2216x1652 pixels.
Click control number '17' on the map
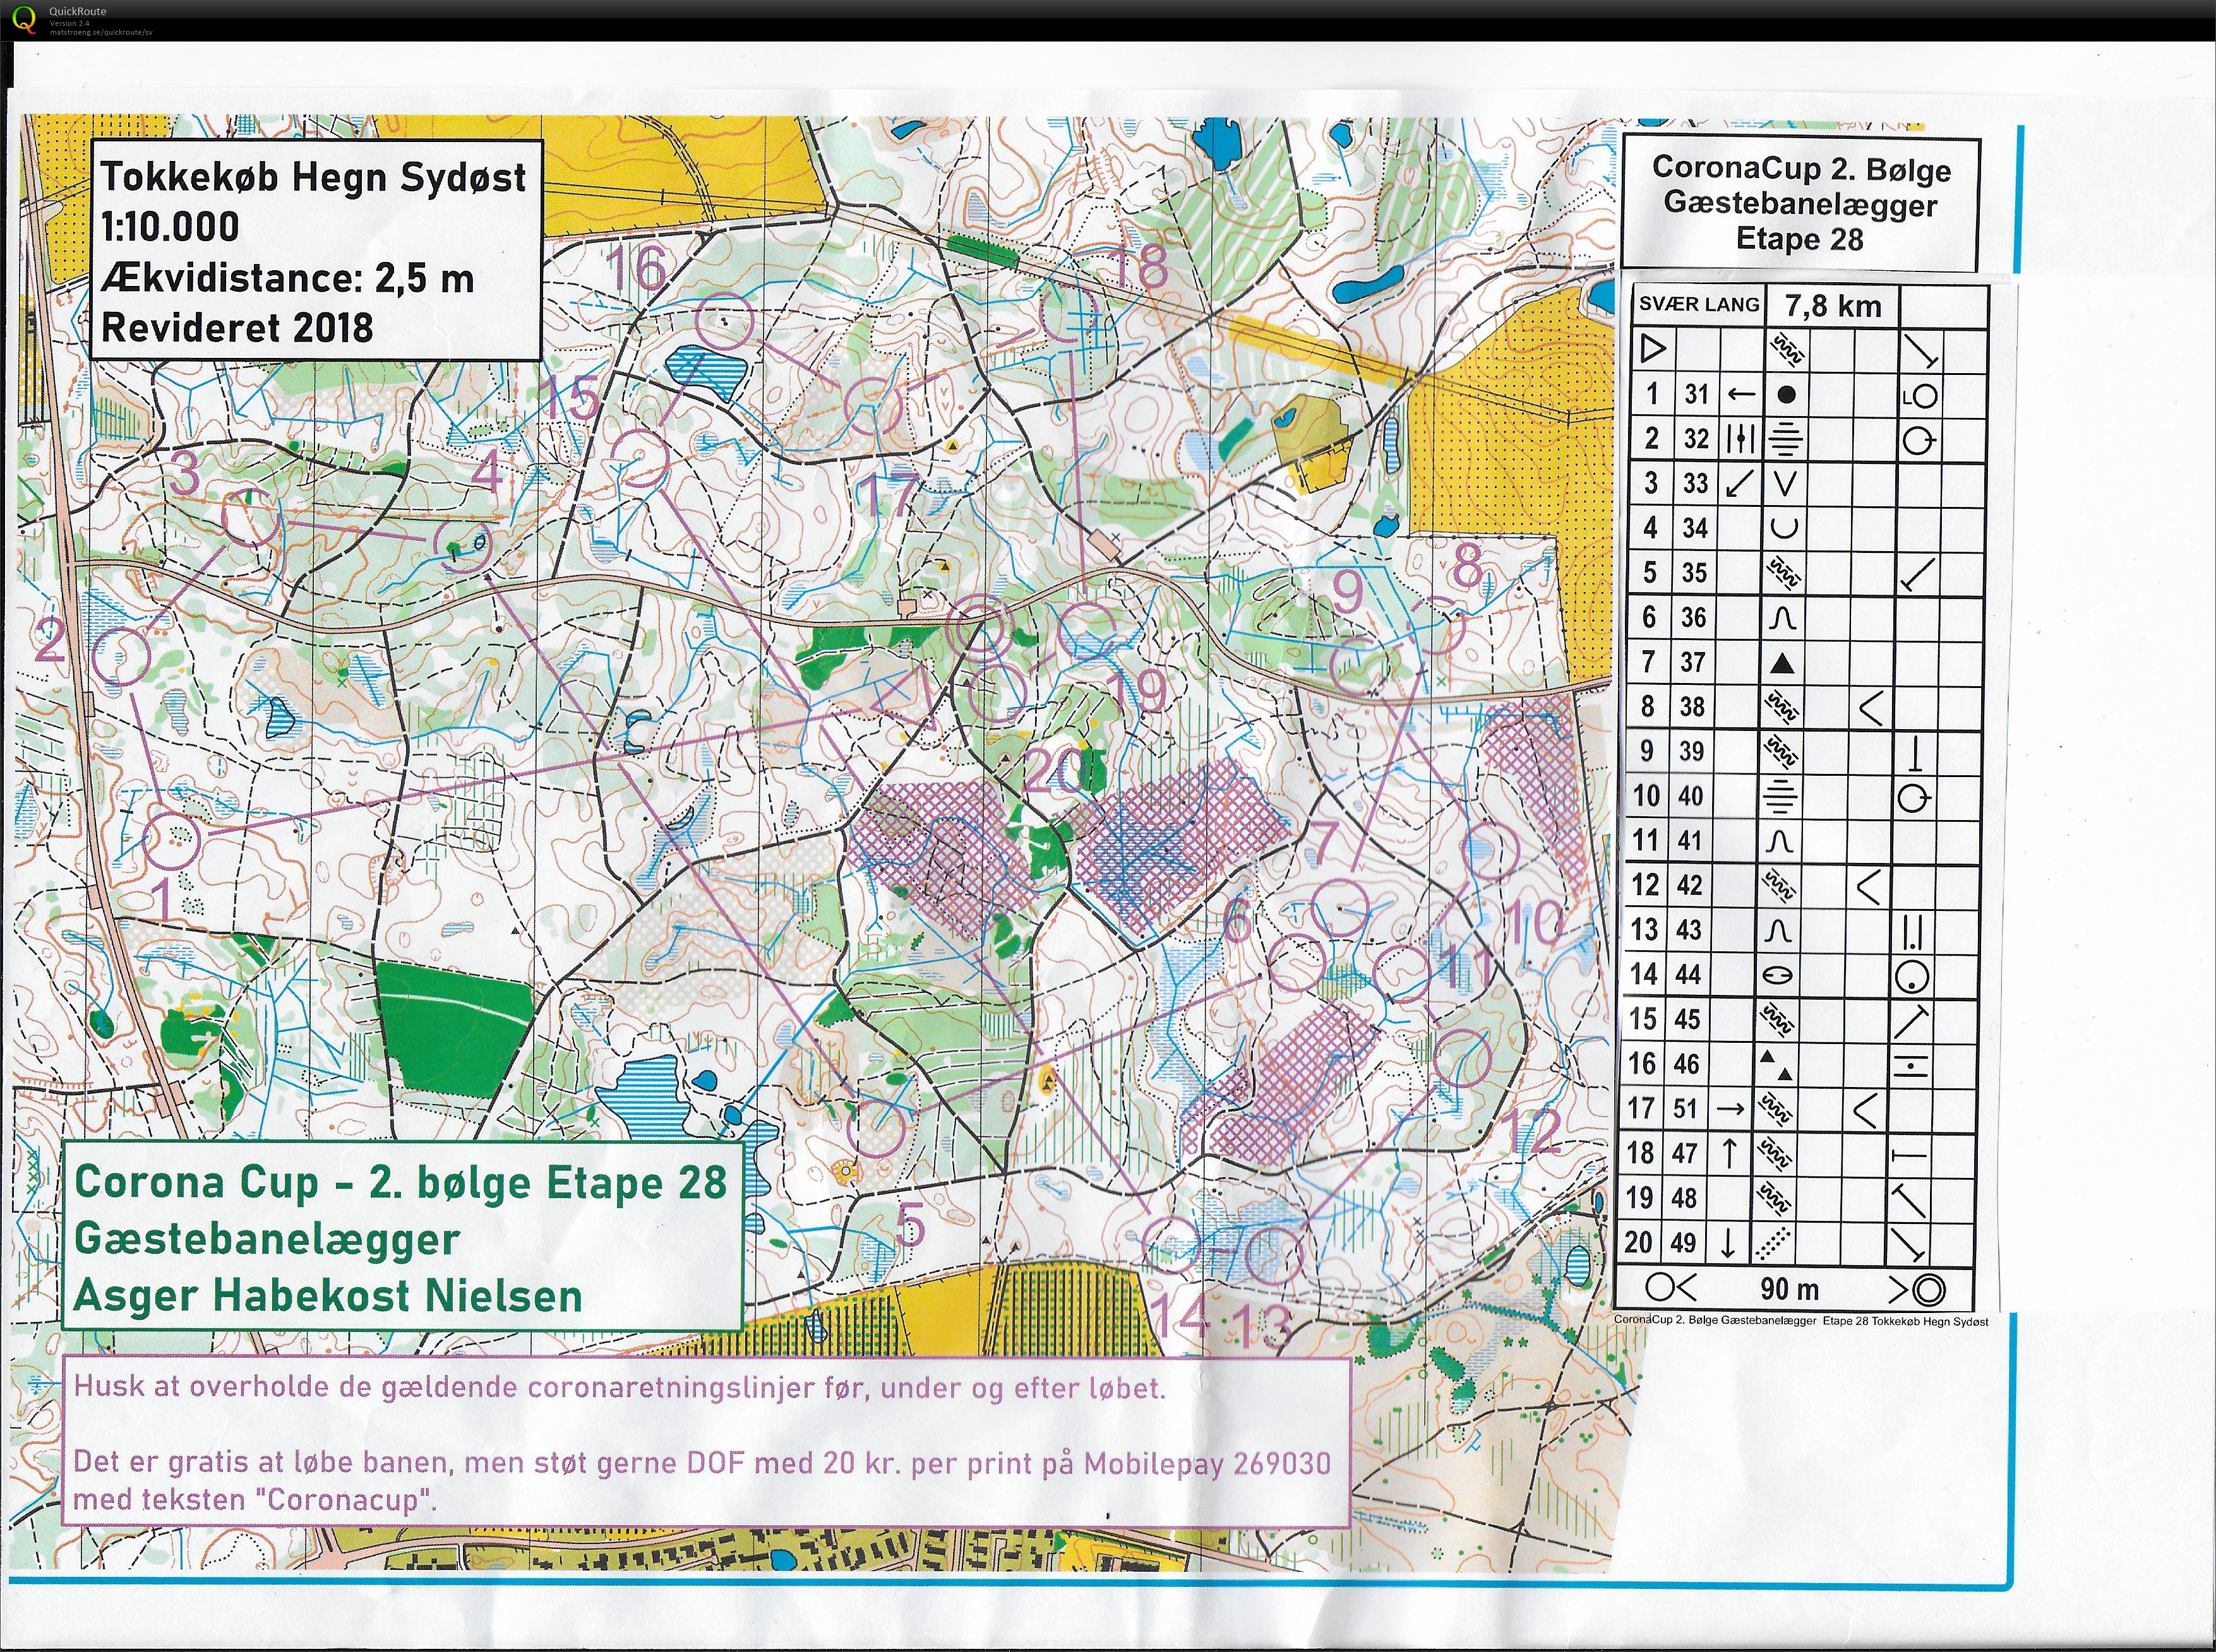pyautogui.click(x=890, y=497)
